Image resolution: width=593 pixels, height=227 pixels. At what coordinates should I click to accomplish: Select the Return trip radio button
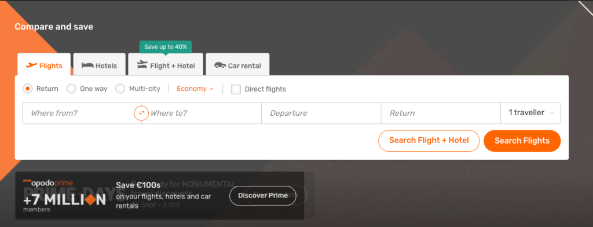click(27, 89)
